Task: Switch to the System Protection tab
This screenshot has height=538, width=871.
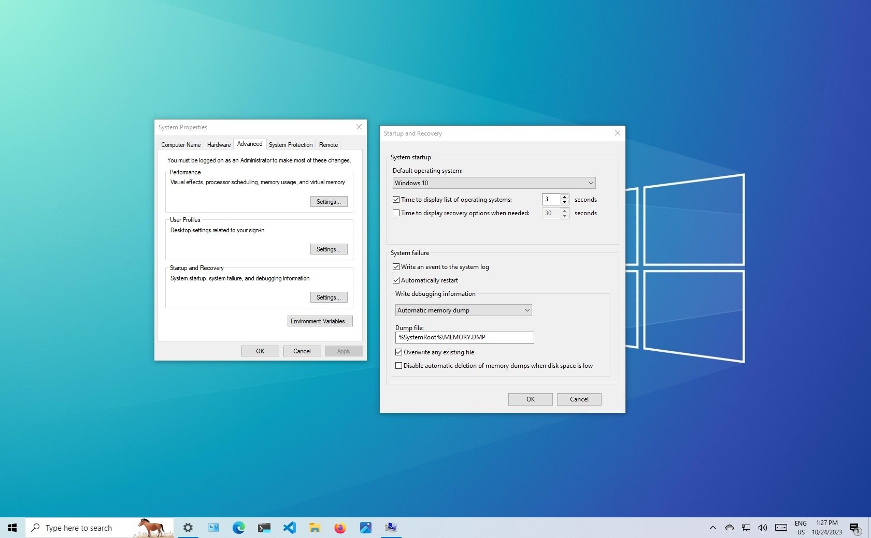Action: [291, 144]
